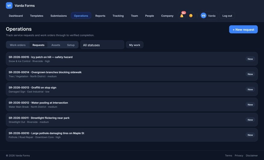Click the New badge on SR-2026-00012

tap(250, 104)
